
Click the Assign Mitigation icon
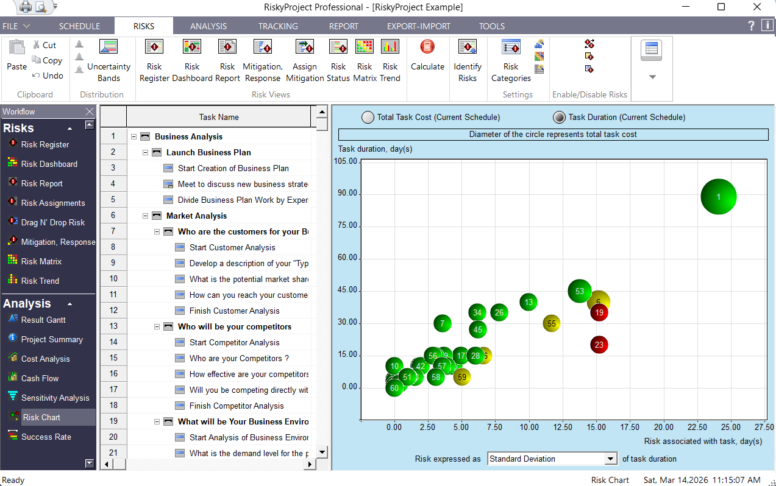point(304,58)
